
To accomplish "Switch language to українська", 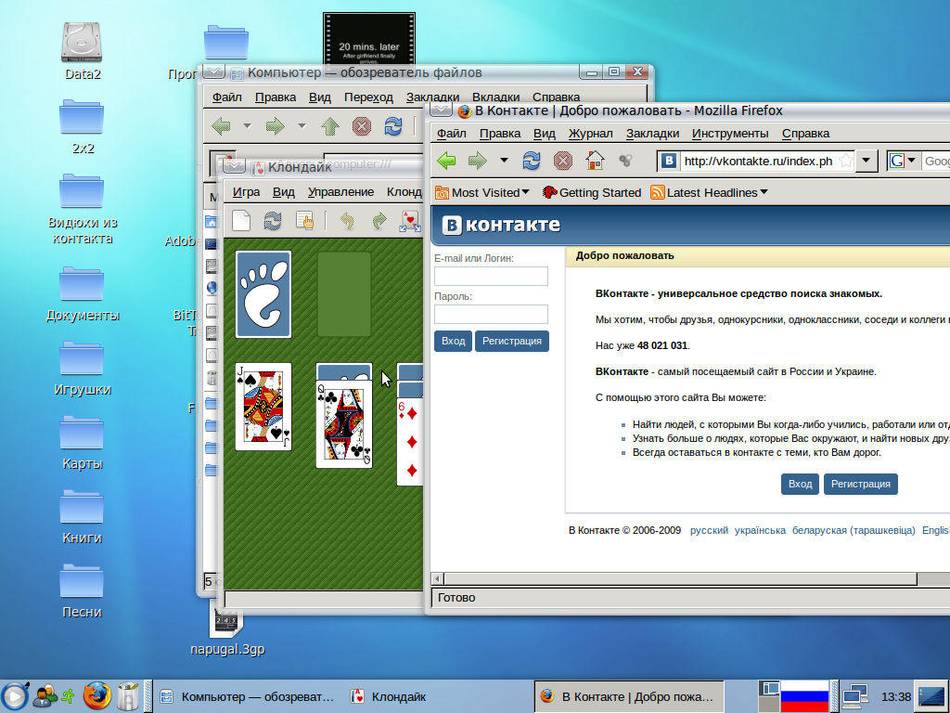I will [760, 530].
